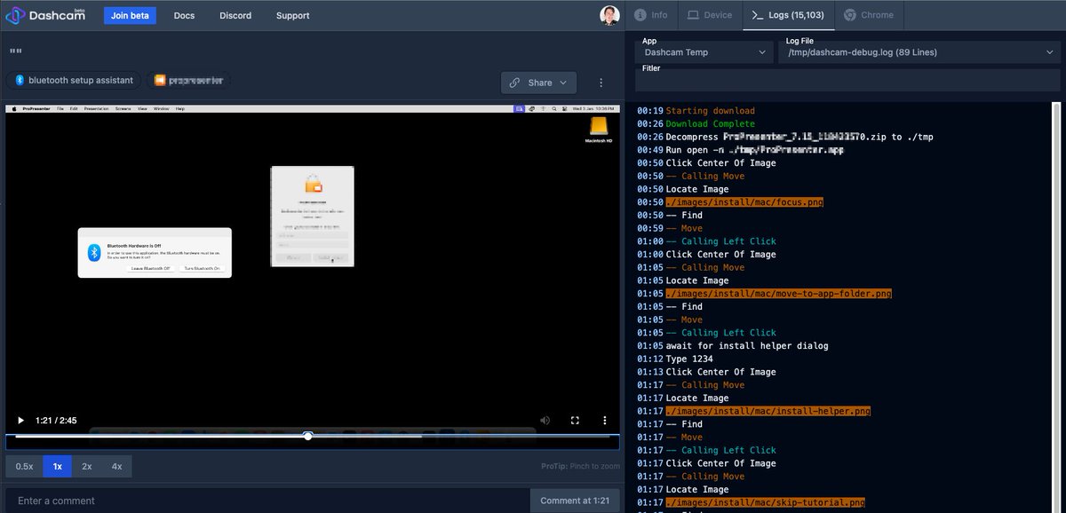This screenshot has height=513, width=1066.
Task: Open the video player options menu
Action: [605, 420]
